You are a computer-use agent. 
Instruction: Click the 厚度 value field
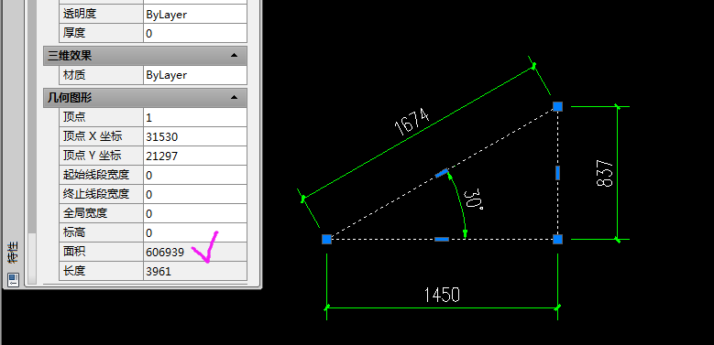[x=195, y=33]
